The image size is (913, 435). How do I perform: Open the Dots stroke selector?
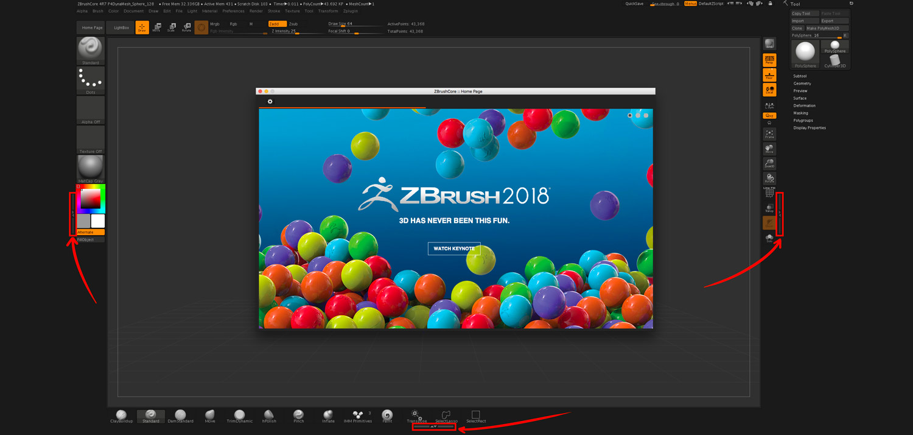(91, 80)
